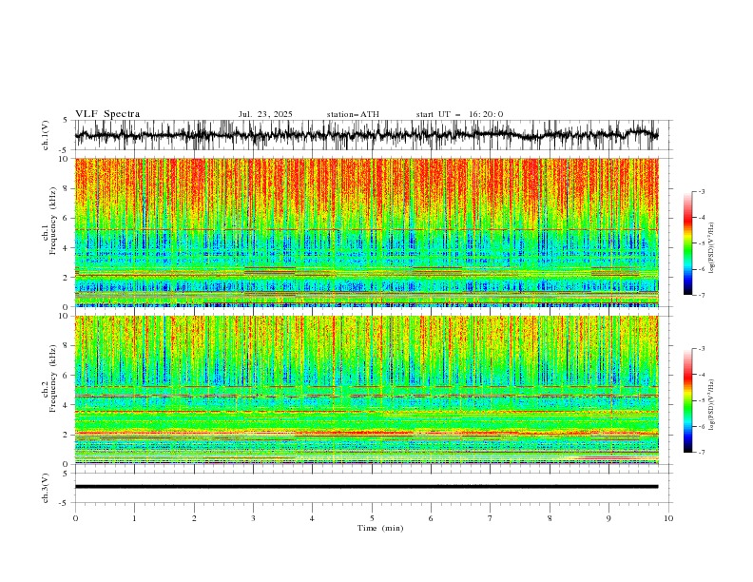Click time axis tick label "1"
The image size is (753, 582).
point(134,518)
